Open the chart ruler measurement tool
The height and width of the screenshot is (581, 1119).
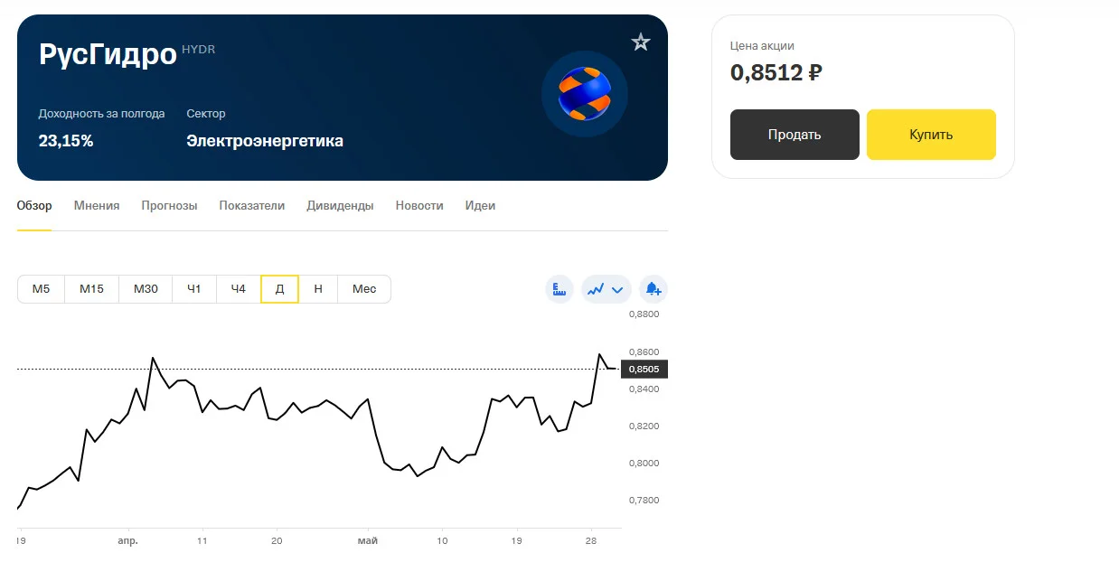pyautogui.click(x=559, y=289)
